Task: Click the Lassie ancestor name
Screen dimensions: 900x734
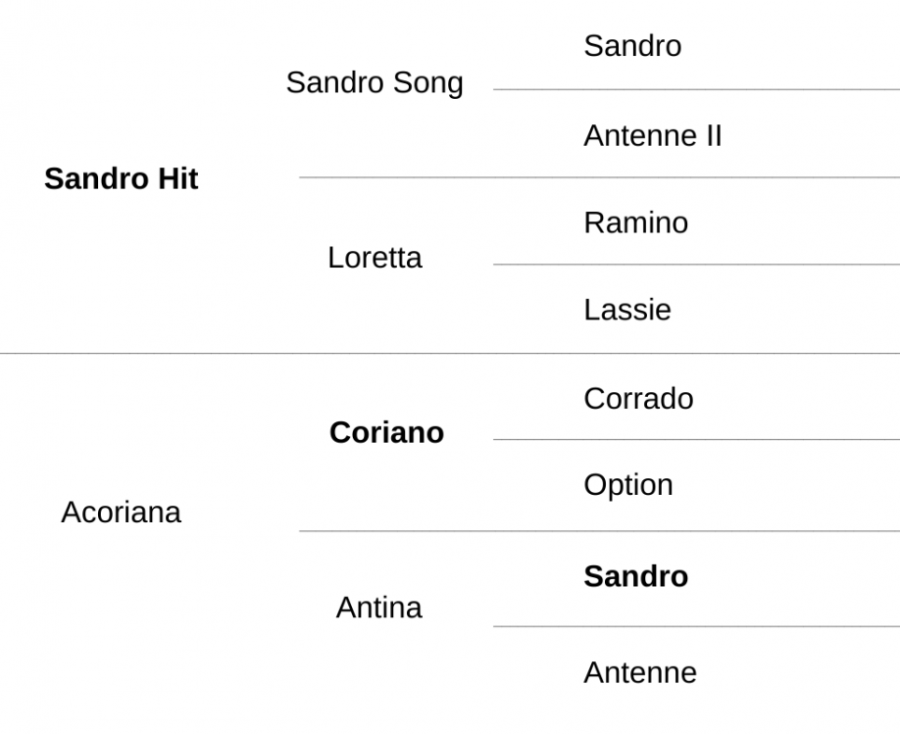Action: coord(627,310)
